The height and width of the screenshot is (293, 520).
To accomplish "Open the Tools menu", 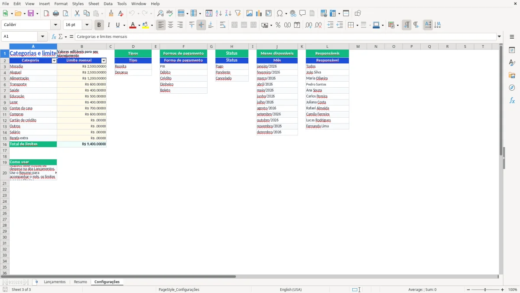I will tap(122, 3).
